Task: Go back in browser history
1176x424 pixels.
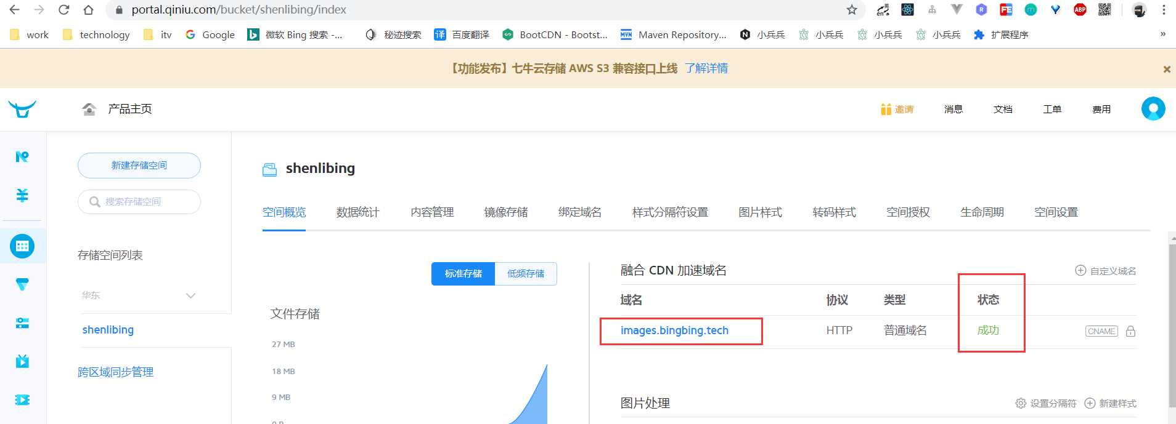Action: point(14,10)
